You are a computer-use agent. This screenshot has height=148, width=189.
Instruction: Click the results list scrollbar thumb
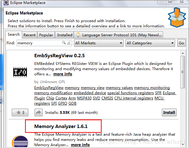[x=183, y=72]
